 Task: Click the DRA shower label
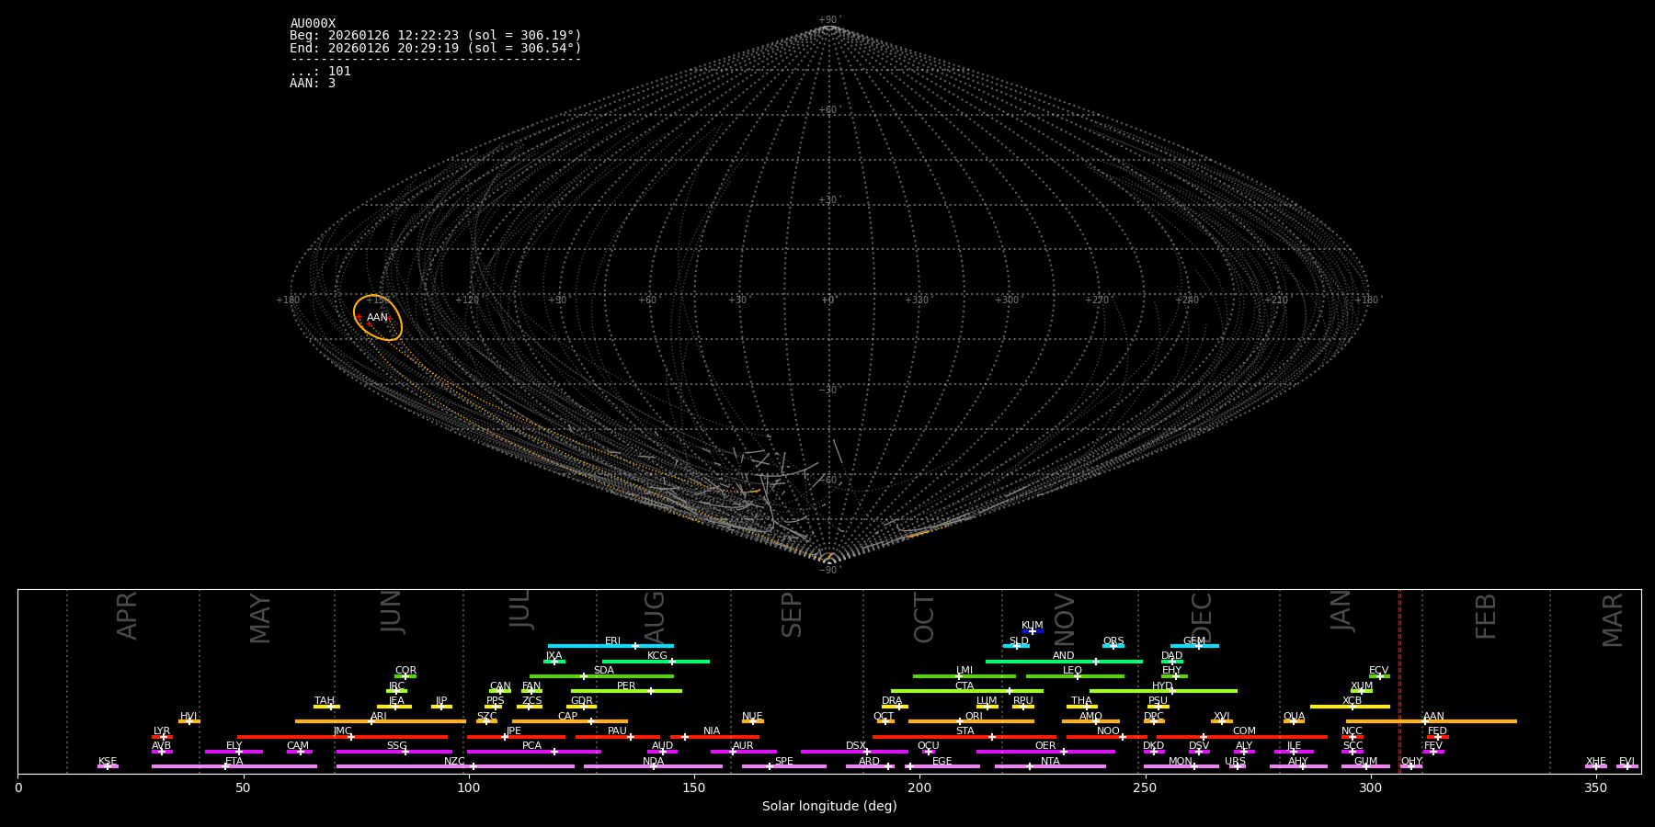click(892, 701)
